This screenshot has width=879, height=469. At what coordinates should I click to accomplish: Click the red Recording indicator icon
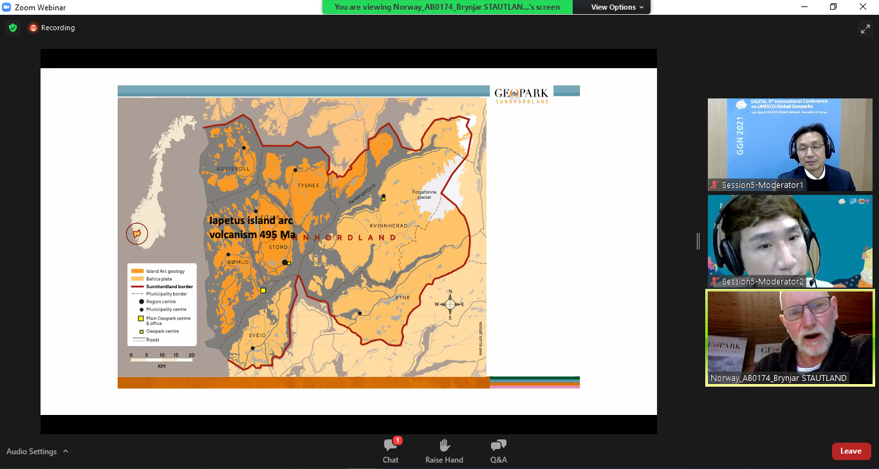point(33,28)
